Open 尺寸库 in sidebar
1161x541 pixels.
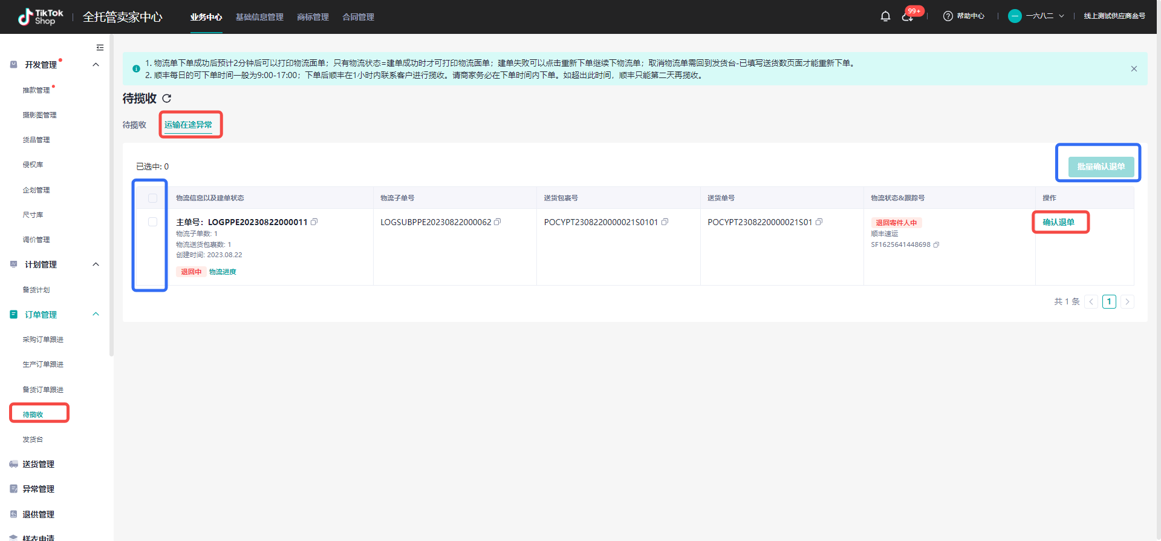[x=33, y=215]
